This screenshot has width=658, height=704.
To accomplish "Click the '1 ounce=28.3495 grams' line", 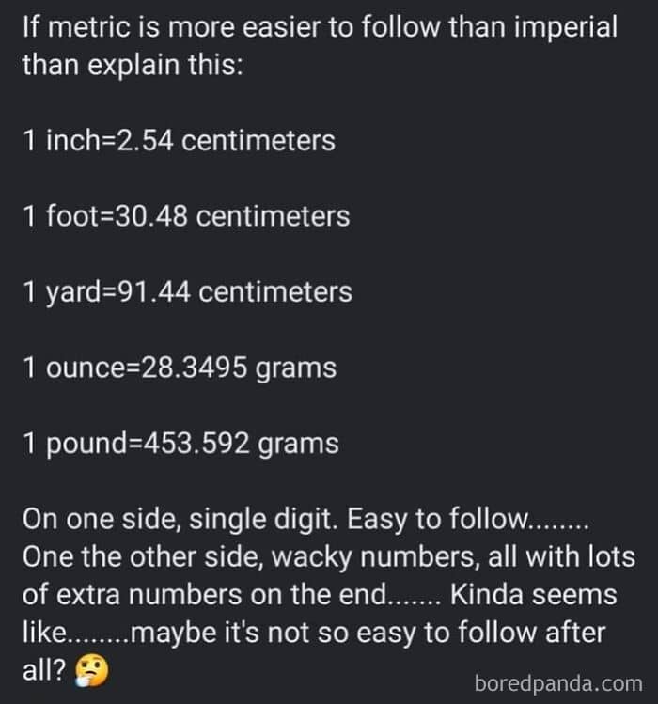I will tap(179, 368).
